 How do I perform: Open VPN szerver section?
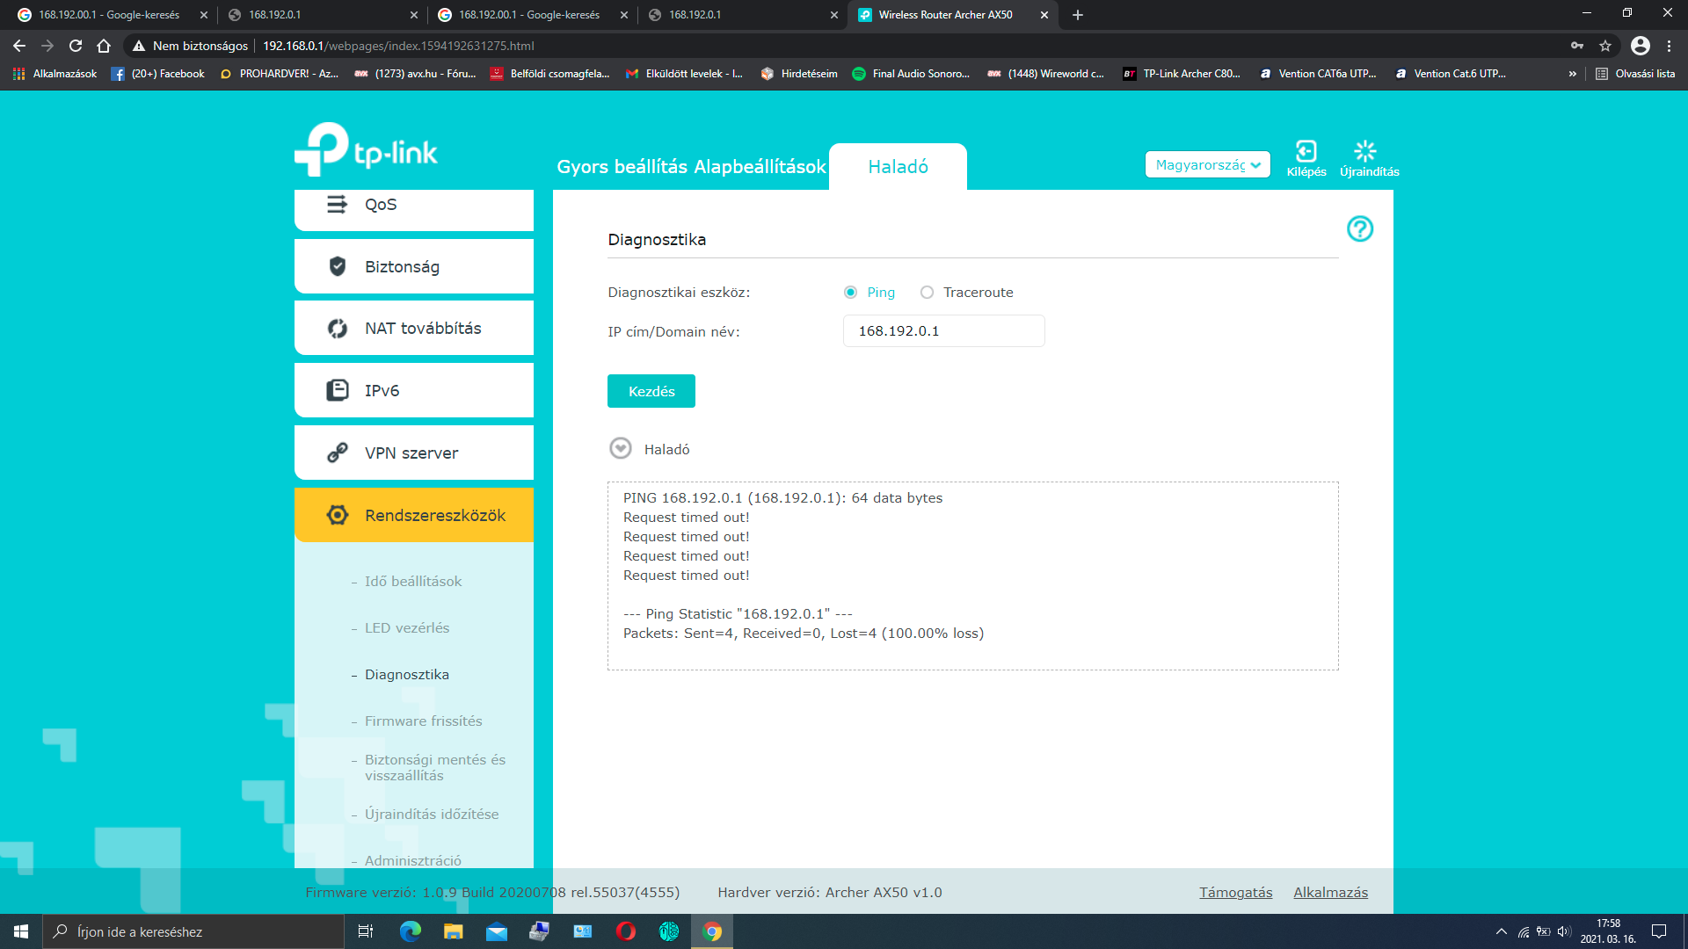414,453
